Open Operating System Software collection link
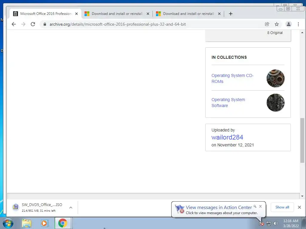Viewport: 306px width, 229px height. pyautogui.click(x=228, y=103)
